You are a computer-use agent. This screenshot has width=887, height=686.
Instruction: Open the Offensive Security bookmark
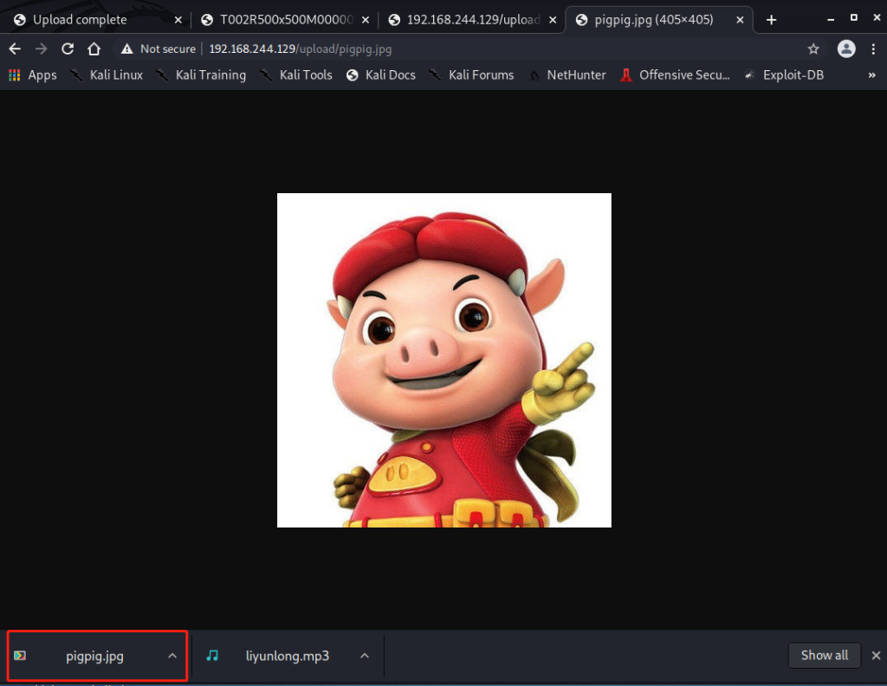[675, 75]
